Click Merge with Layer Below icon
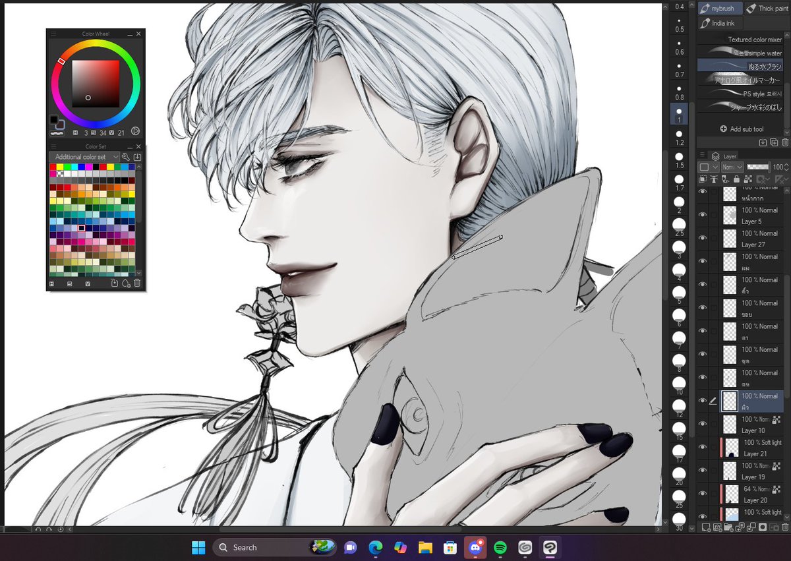This screenshot has height=561, width=791. point(751,527)
